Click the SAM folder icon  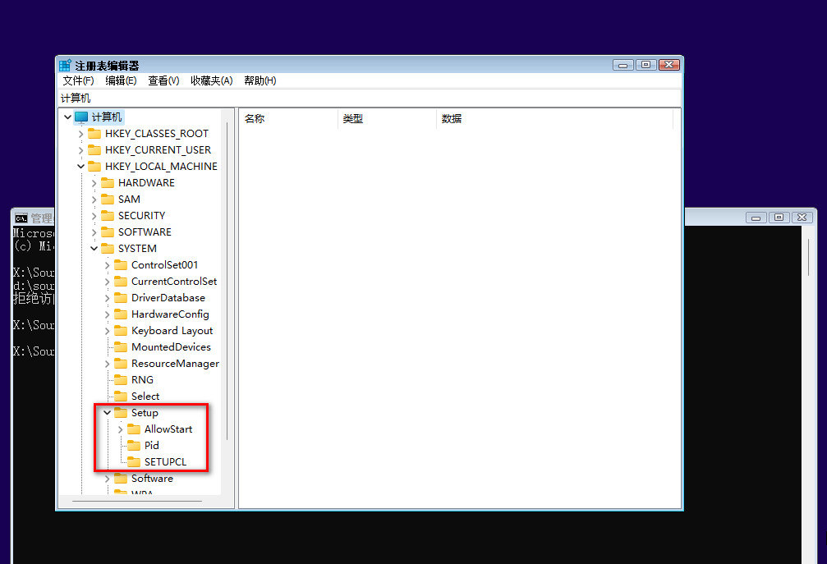(x=108, y=199)
